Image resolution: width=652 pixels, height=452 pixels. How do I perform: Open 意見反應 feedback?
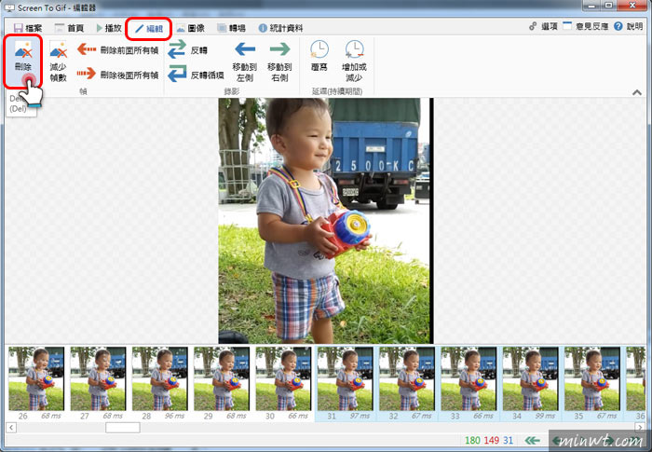point(586,26)
